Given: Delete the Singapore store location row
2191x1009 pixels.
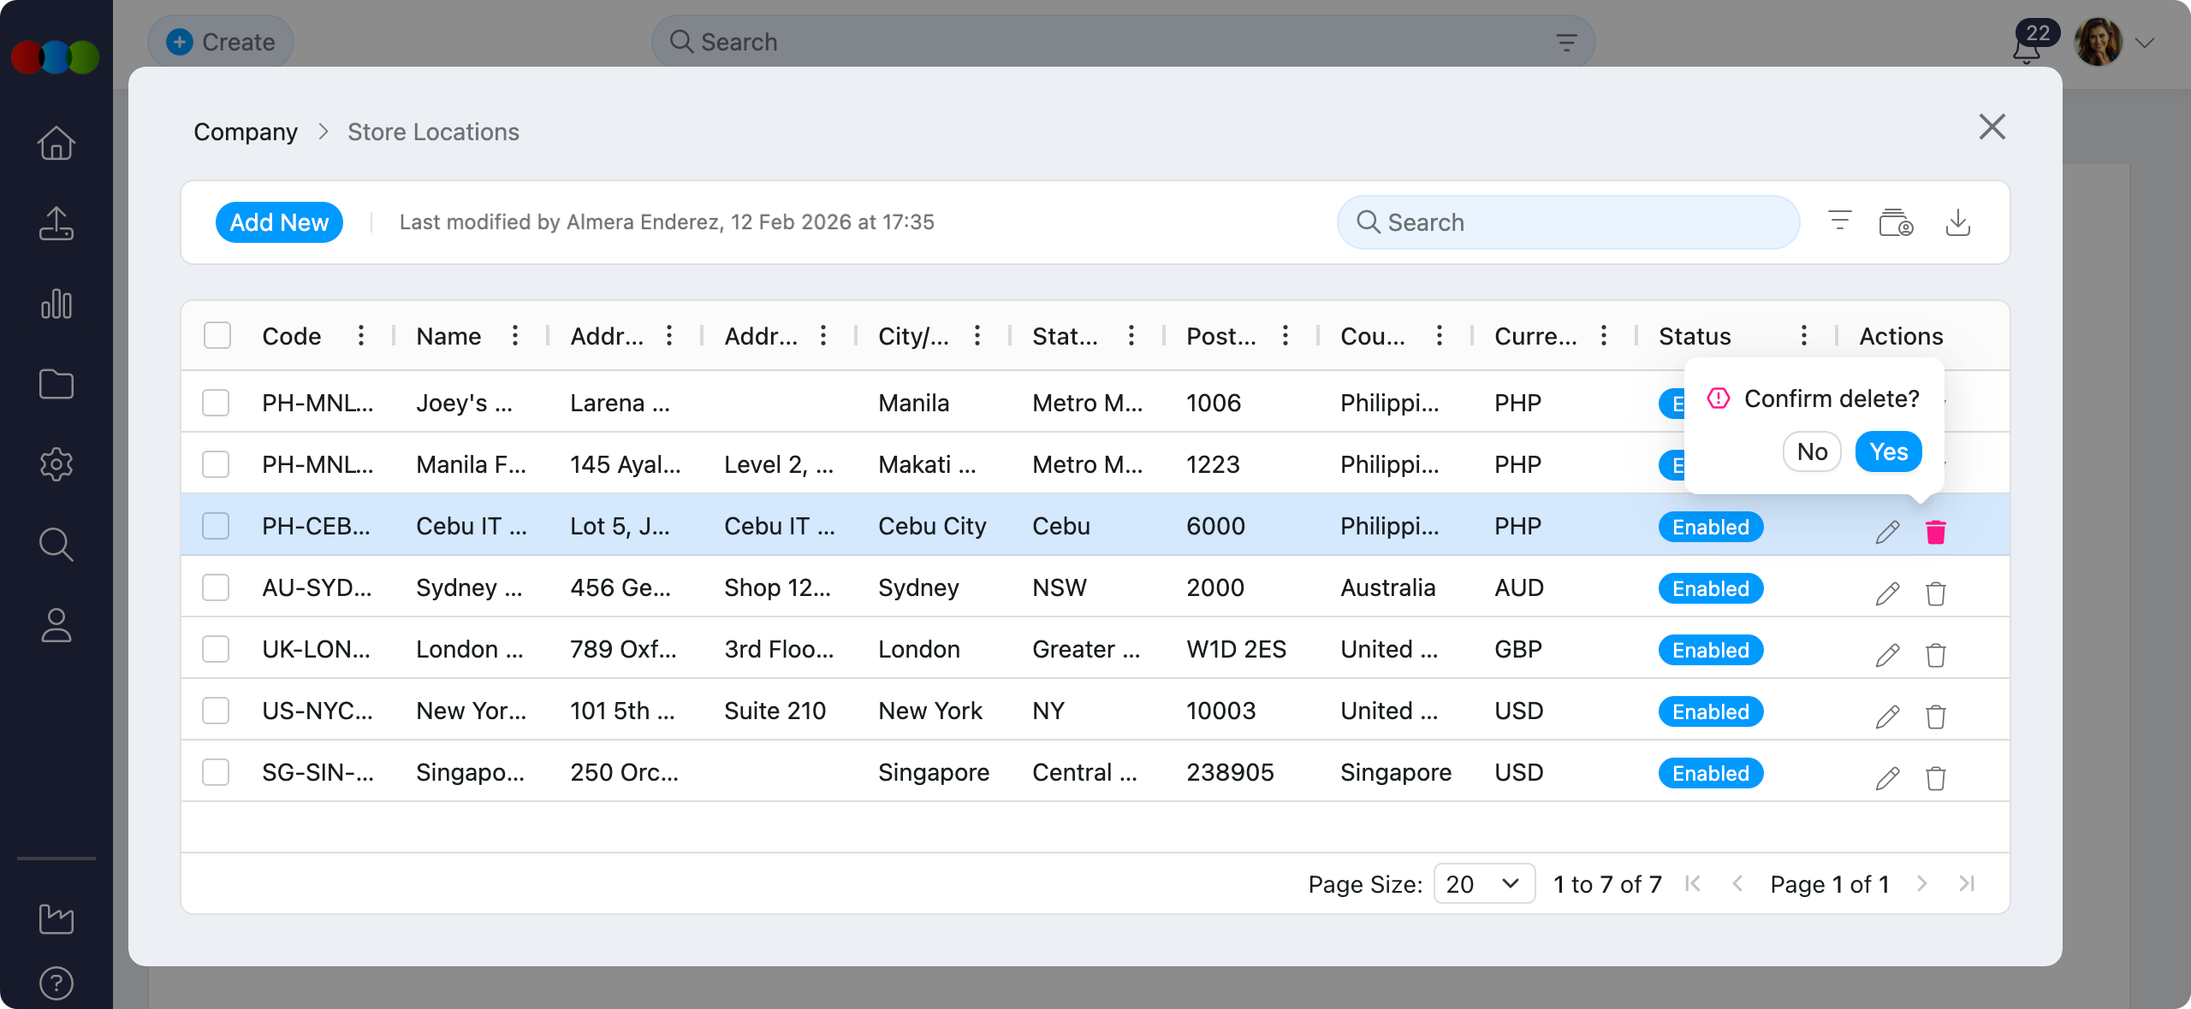Looking at the screenshot, I should click(x=1935, y=778).
